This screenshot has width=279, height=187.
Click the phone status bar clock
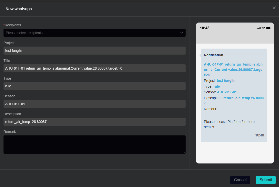coord(205,28)
